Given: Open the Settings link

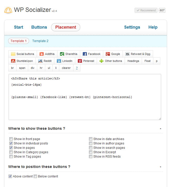Looking at the screenshot, I should (x=132, y=27).
